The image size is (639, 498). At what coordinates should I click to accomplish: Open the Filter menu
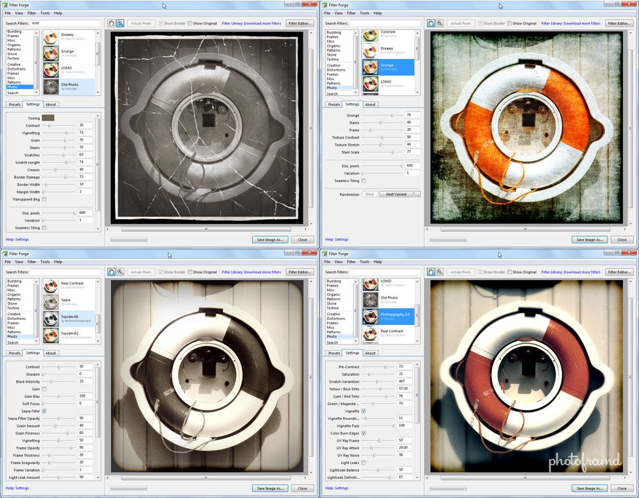[x=33, y=12]
